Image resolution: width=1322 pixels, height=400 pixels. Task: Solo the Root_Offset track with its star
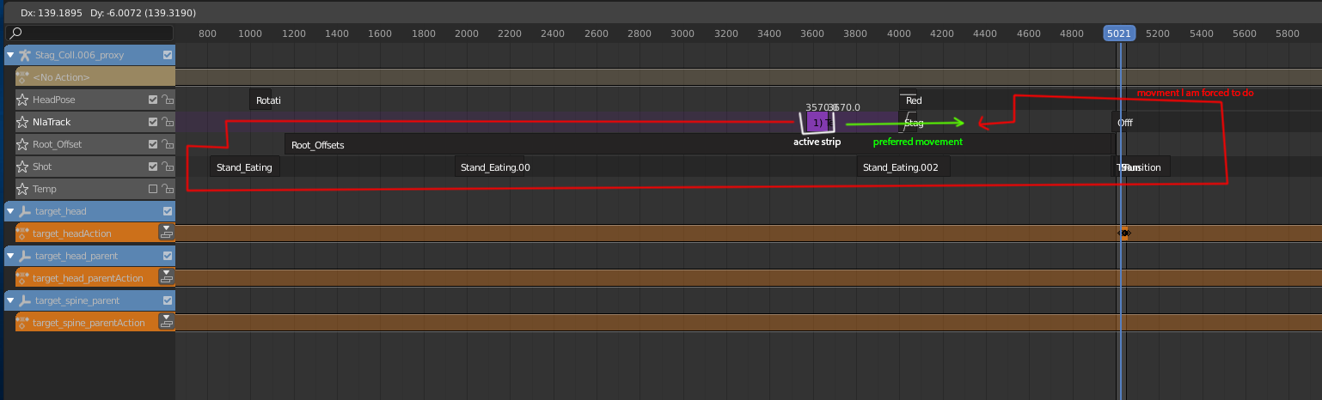point(22,144)
